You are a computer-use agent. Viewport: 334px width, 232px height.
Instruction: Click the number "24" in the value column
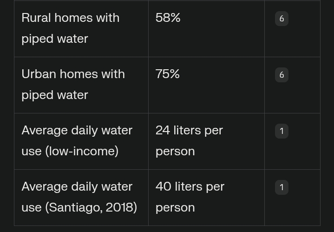163,130
